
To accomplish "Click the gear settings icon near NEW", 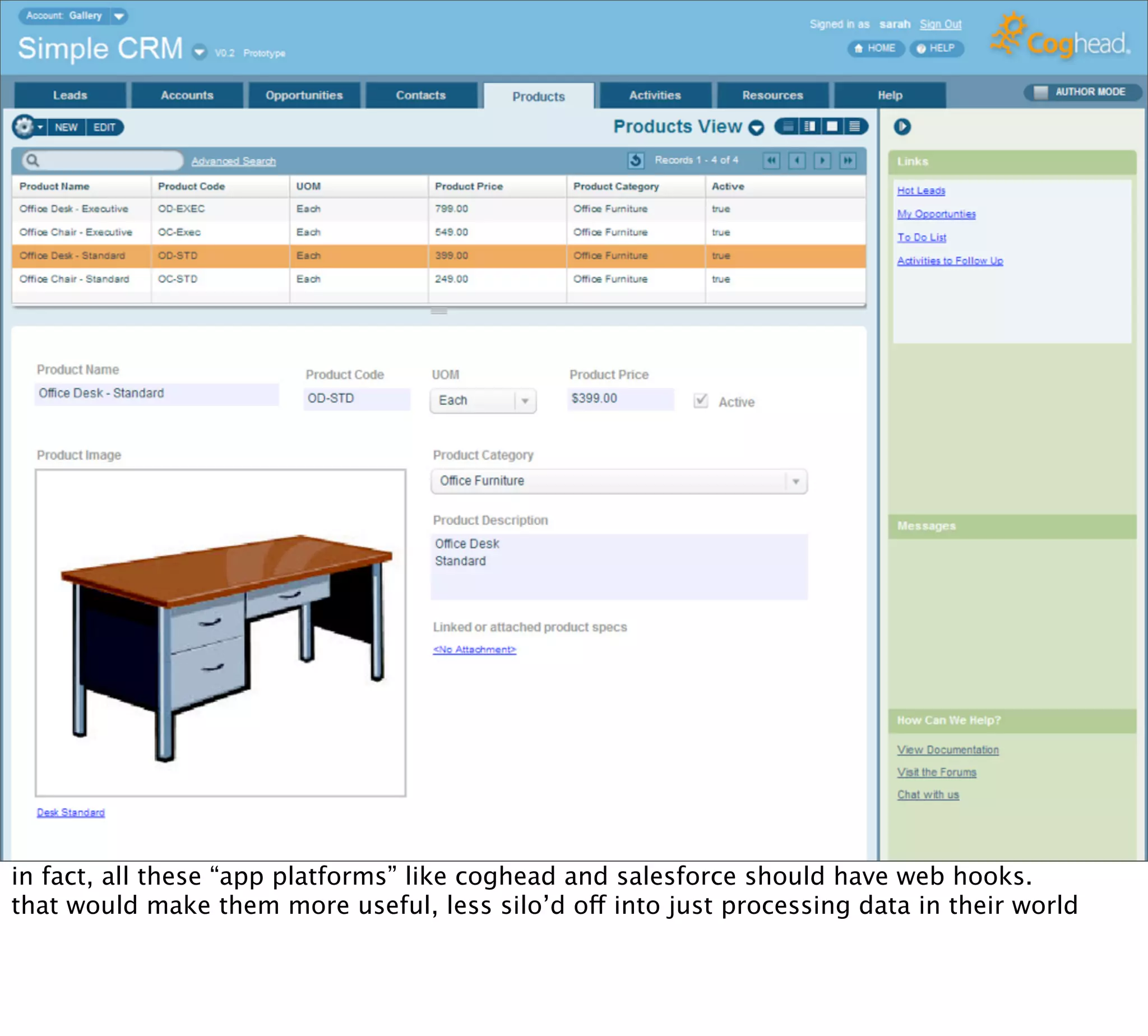I will pyautogui.click(x=25, y=126).
